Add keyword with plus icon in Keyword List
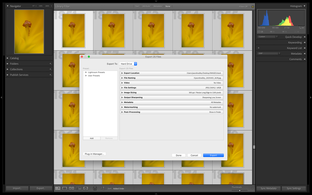This screenshot has height=195, width=312. [x=259, y=48]
